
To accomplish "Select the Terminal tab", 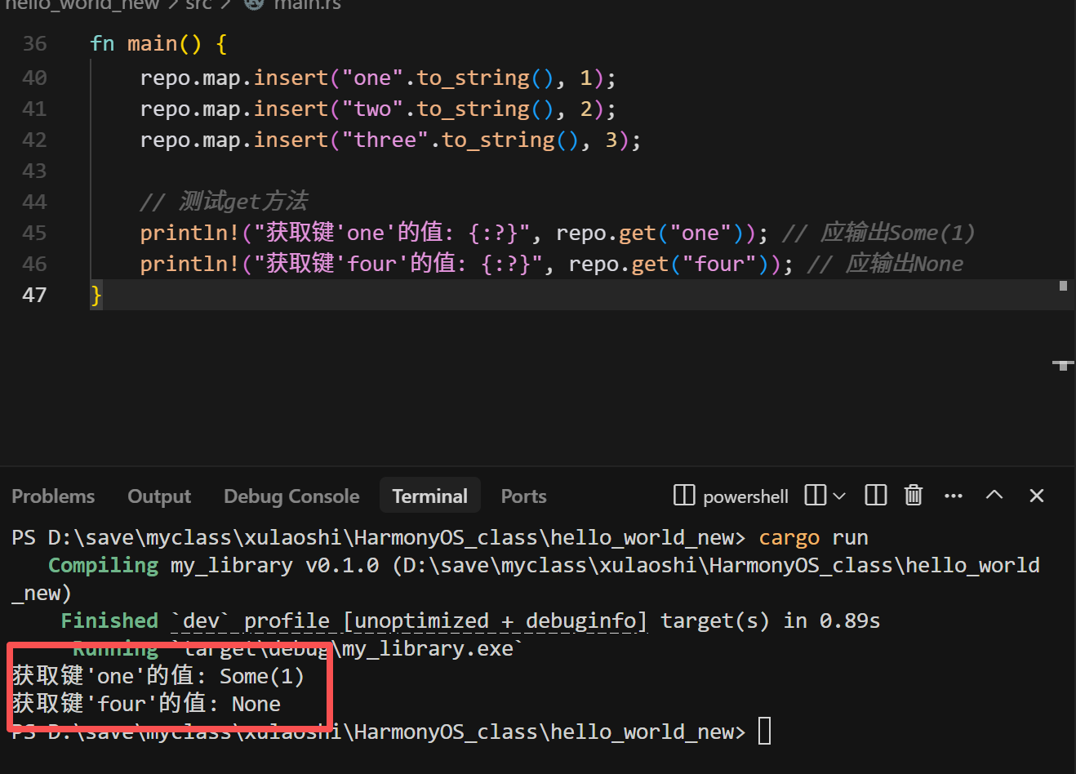I will tap(430, 496).
